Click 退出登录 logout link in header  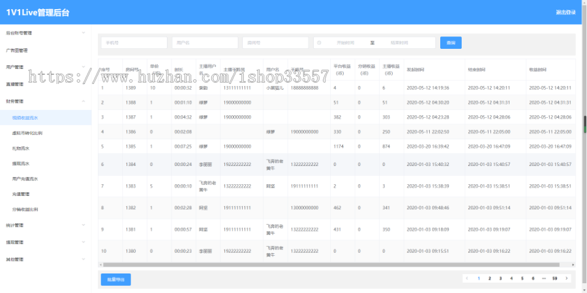pyautogui.click(x=565, y=12)
